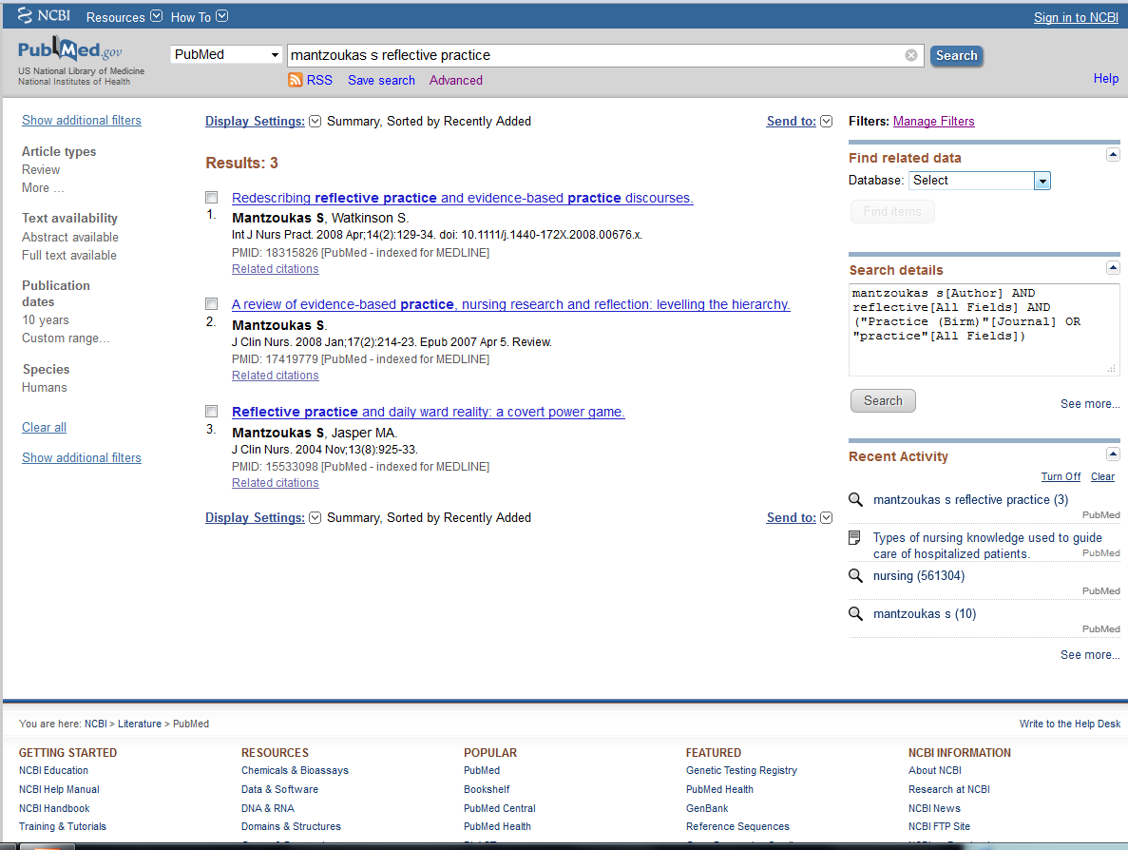Screen dimensions: 1128x850
Task: Click Sign in to NCBI
Action: tap(1076, 17)
